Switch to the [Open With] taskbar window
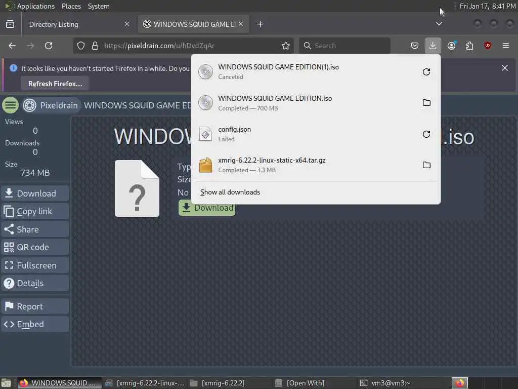The image size is (518, 389). point(316,383)
